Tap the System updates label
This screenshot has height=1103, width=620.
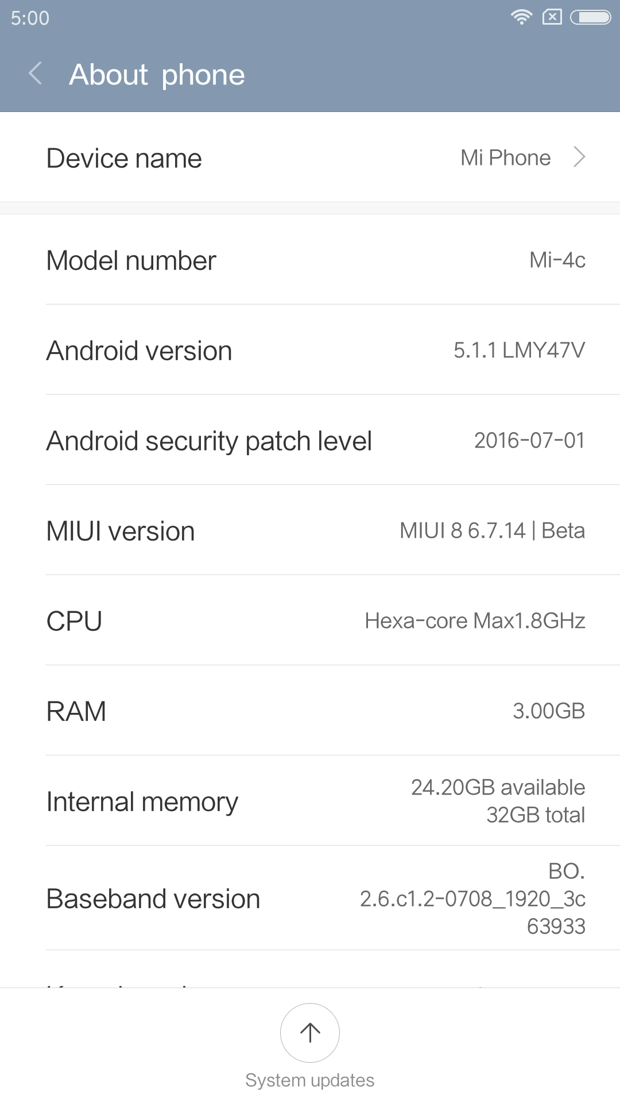(310, 1080)
